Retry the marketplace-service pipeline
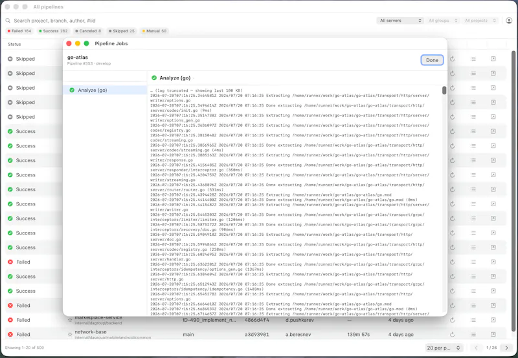The height and width of the screenshot is (358, 518). pos(452,320)
